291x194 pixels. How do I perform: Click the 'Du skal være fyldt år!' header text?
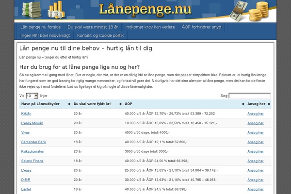[92, 104]
